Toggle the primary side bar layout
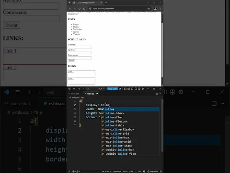Screen dimensions: 230x173 tap(125, 89)
